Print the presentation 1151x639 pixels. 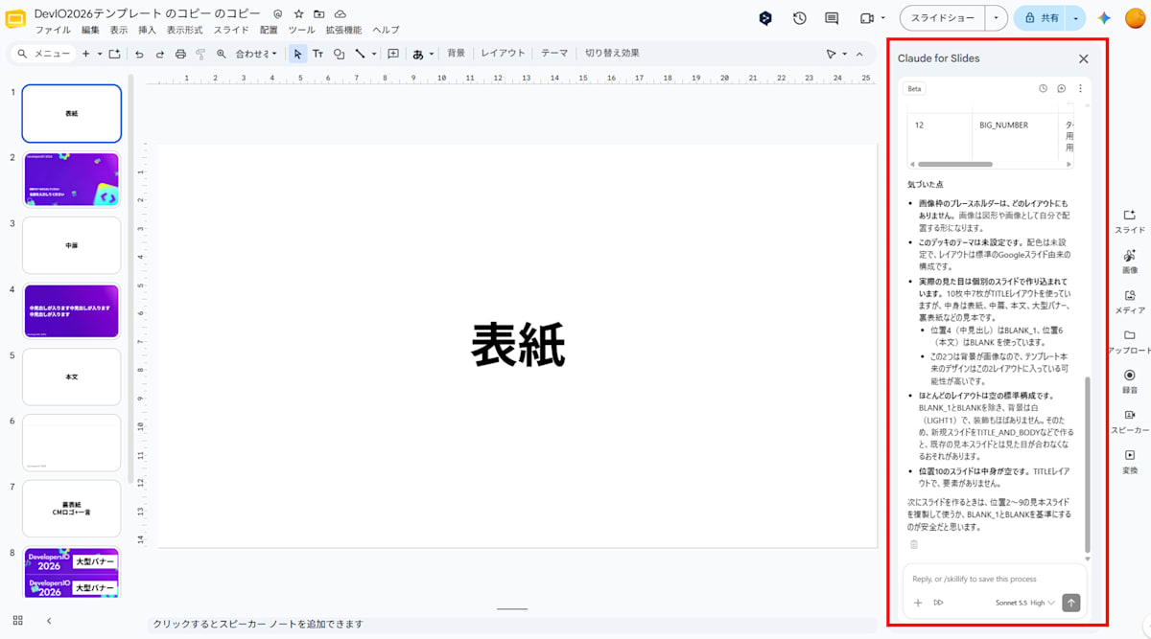point(180,54)
